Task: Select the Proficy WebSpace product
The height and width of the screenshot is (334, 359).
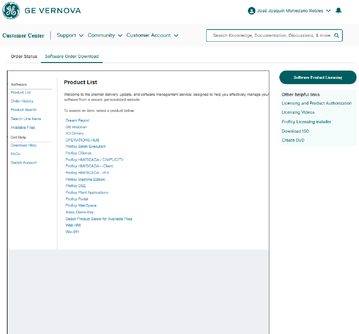Action: click(81, 205)
